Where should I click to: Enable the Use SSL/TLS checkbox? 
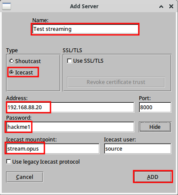[85, 61]
